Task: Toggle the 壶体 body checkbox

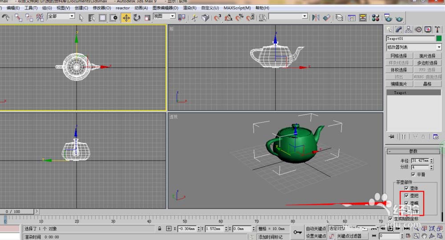Action: 406,189
